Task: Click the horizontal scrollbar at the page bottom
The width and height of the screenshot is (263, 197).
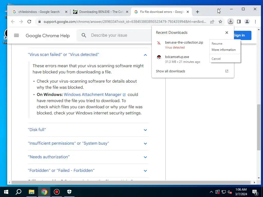Action: (x=131, y=182)
